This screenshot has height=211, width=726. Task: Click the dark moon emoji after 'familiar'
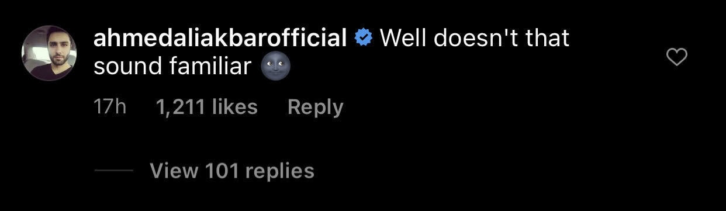click(275, 67)
